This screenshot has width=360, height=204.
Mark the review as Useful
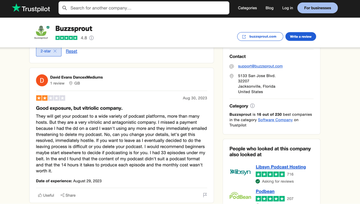(46, 195)
